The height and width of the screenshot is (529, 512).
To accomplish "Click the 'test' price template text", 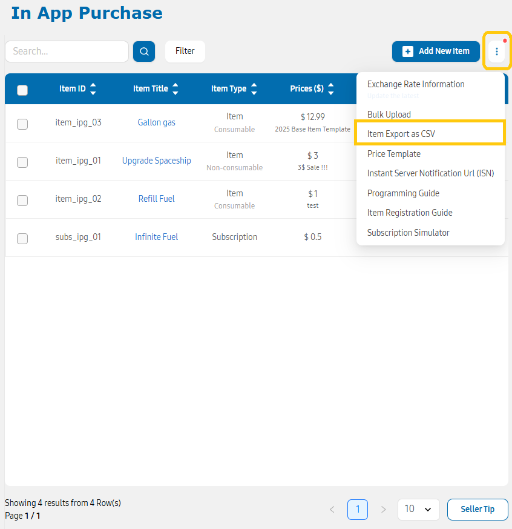I will pos(313,205).
